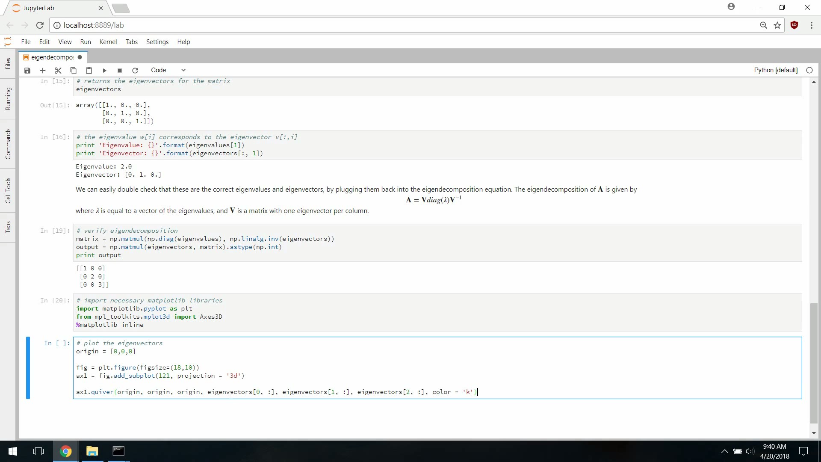Select the In [19] verify eigendecomposition cell

click(437, 243)
